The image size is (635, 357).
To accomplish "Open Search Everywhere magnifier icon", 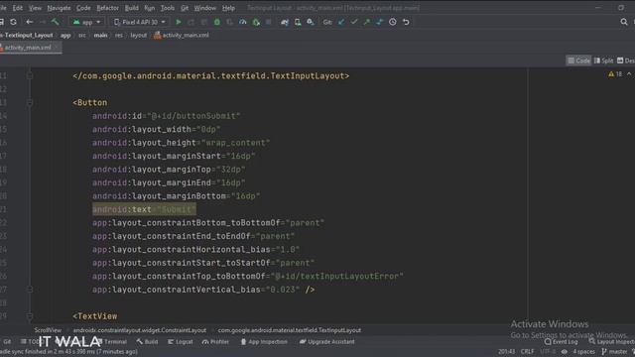I will (624, 22).
